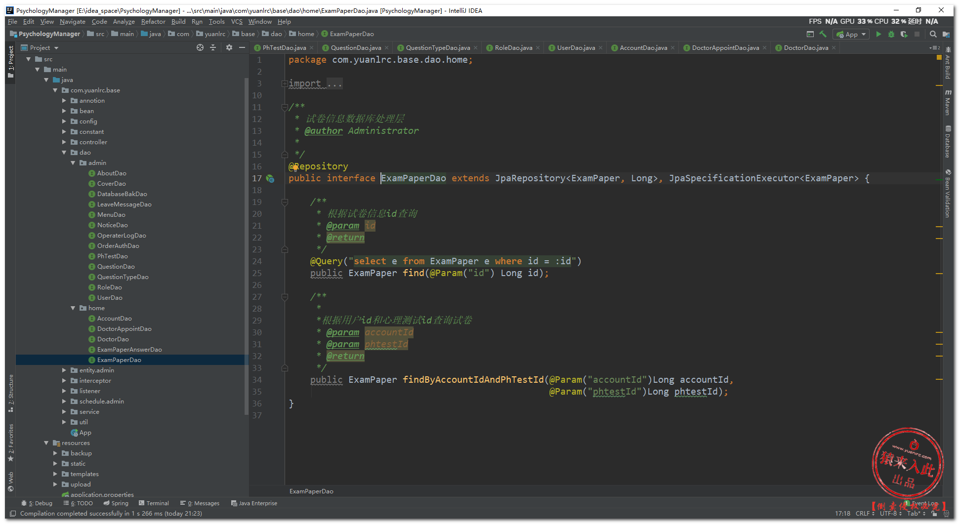This screenshot has width=959, height=524.
Task: Collapse the resources folder
Action: (x=46, y=443)
